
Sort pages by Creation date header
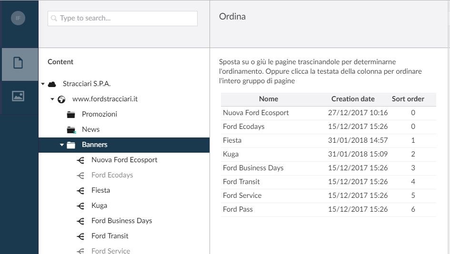click(x=353, y=99)
